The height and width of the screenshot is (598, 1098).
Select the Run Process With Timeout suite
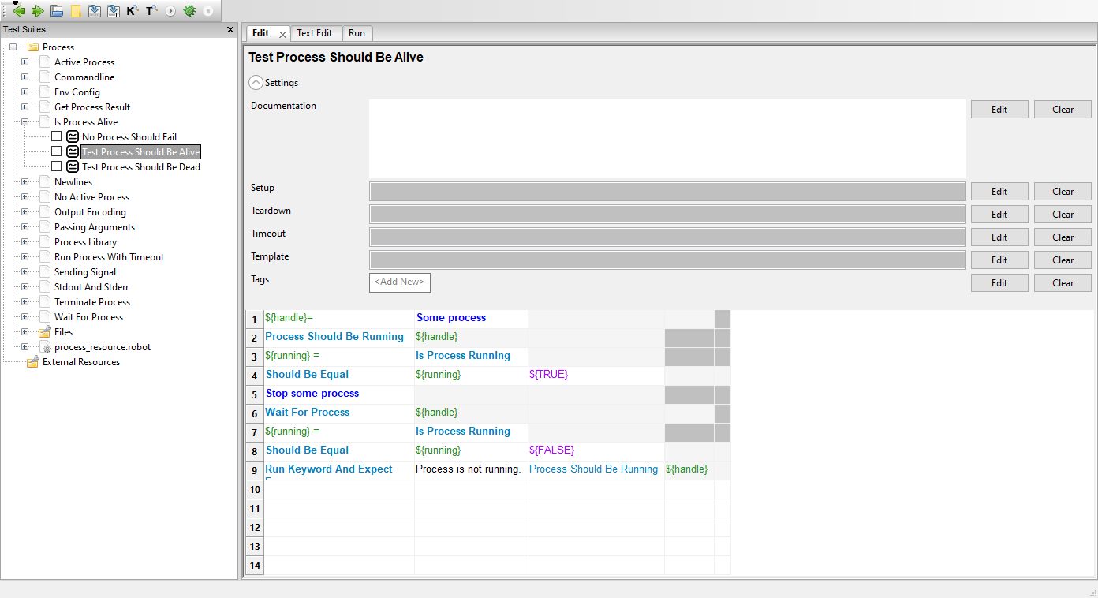point(109,257)
